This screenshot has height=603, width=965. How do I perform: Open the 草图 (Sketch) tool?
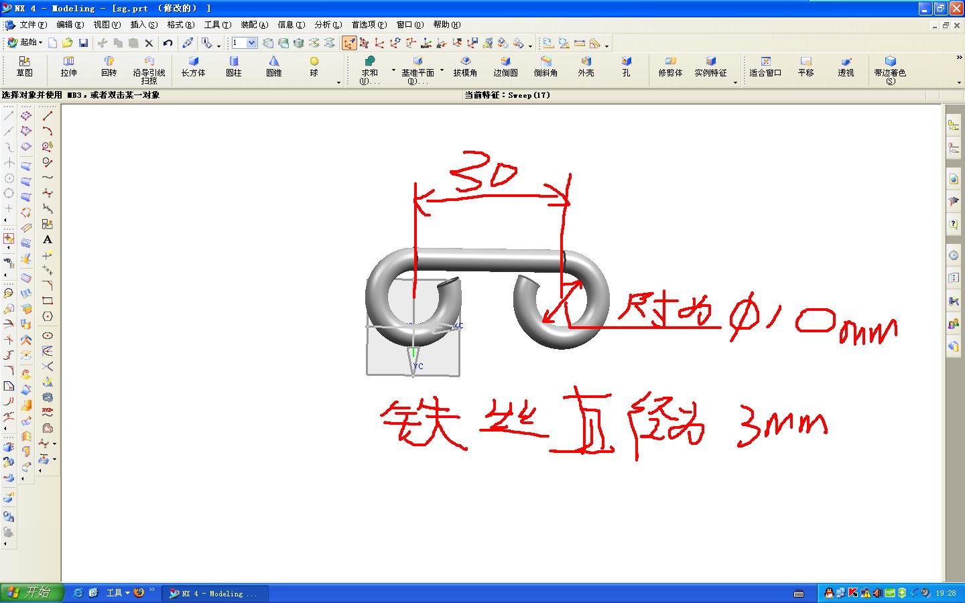pyautogui.click(x=25, y=66)
